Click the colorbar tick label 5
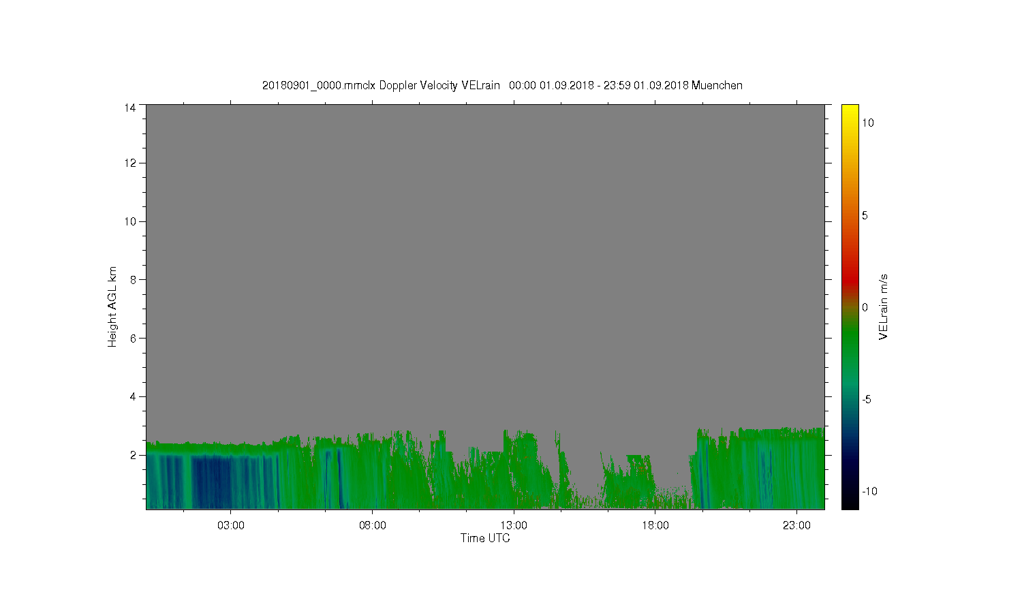The width and height of the screenshot is (1022, 613). pos(865,215)
